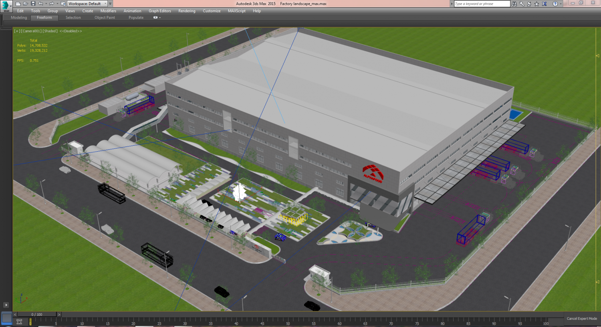Switch to the Modeling ribbon tab
The image size is (601, 327).
click(x=18, y=18)
